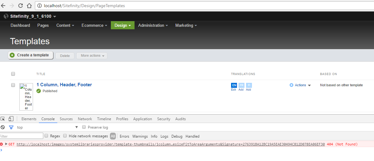Click the Add link under FR
Viewport: 374px width, 161px height.
coord(241,90)
